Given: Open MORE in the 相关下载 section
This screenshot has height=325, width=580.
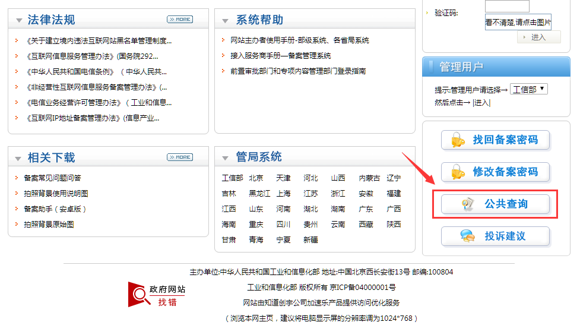Looking at the screenshot, I should pyautogui.click(x=179, y=157).
